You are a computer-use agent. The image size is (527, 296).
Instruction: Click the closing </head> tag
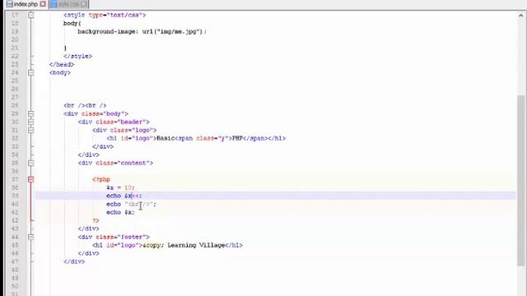point(62,64)
